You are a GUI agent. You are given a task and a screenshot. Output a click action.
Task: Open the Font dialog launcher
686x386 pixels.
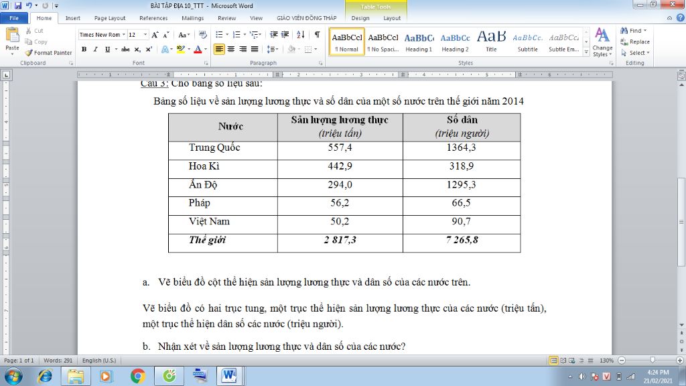[206, 64]
